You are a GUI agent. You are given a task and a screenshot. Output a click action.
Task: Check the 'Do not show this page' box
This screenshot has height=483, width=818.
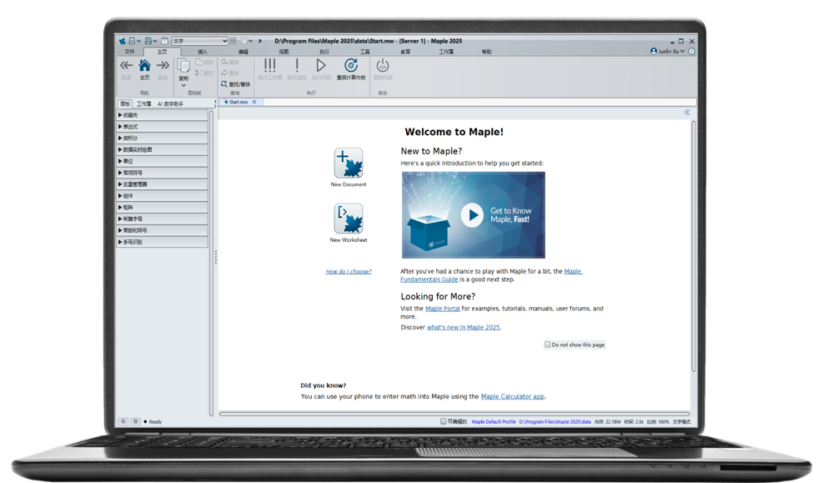coord(547,345)
